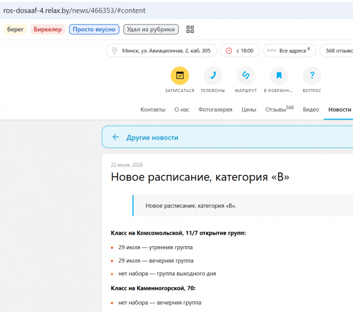Image resolution: width=353 pixels, height=312 pixels.
Task: Go to the Фотогалерея tab
Action: coord(215,110)
